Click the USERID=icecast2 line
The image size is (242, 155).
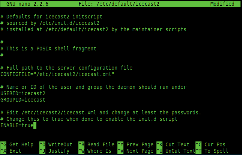click(x=23, y=93)
